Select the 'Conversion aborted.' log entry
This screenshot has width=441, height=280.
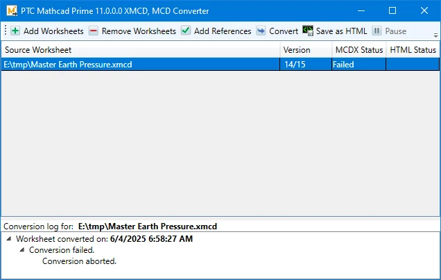click(x=79, y=261)
